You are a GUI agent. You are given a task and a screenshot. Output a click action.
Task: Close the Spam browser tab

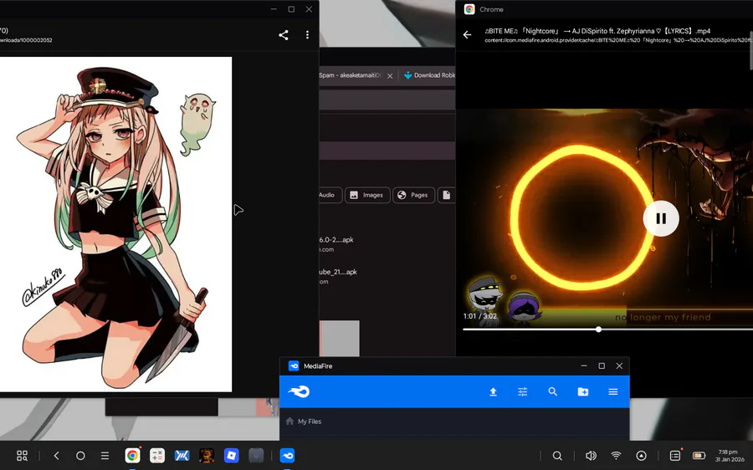coord(390,76)
